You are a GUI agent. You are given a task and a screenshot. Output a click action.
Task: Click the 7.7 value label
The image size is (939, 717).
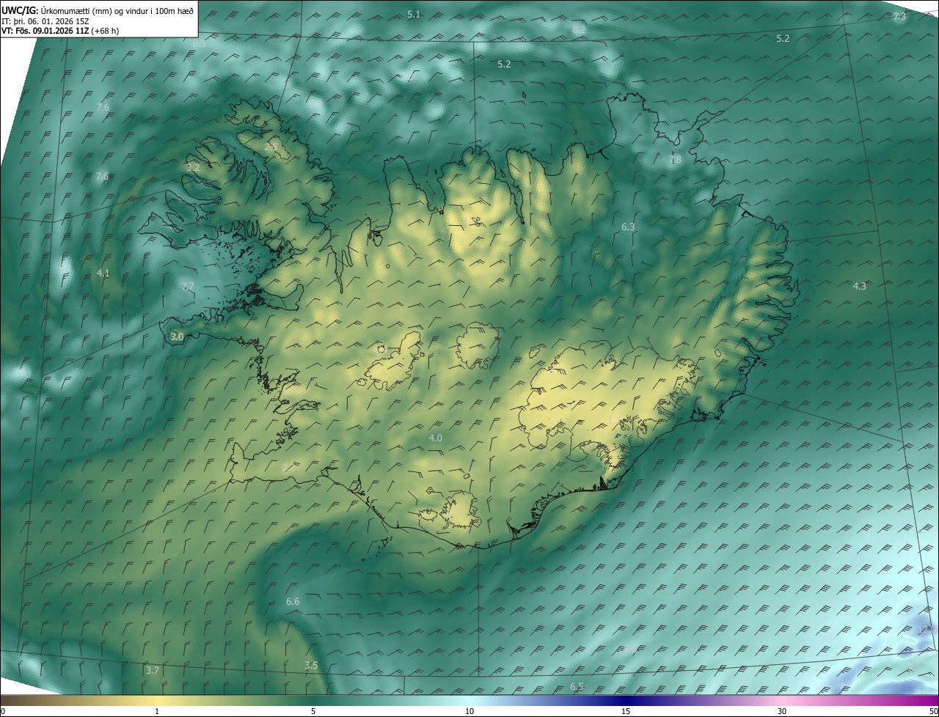188,286
